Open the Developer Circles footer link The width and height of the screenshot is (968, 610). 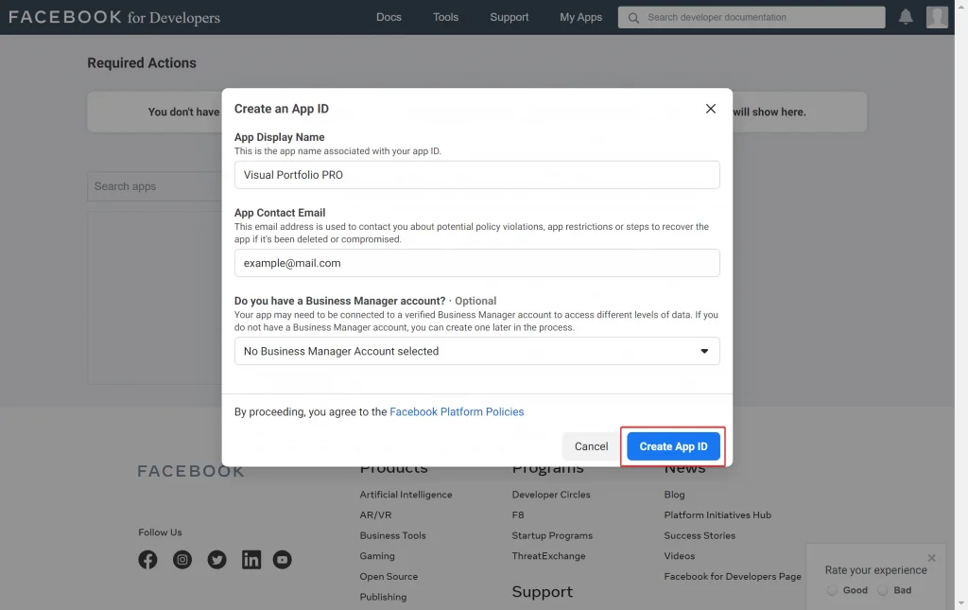551,495
